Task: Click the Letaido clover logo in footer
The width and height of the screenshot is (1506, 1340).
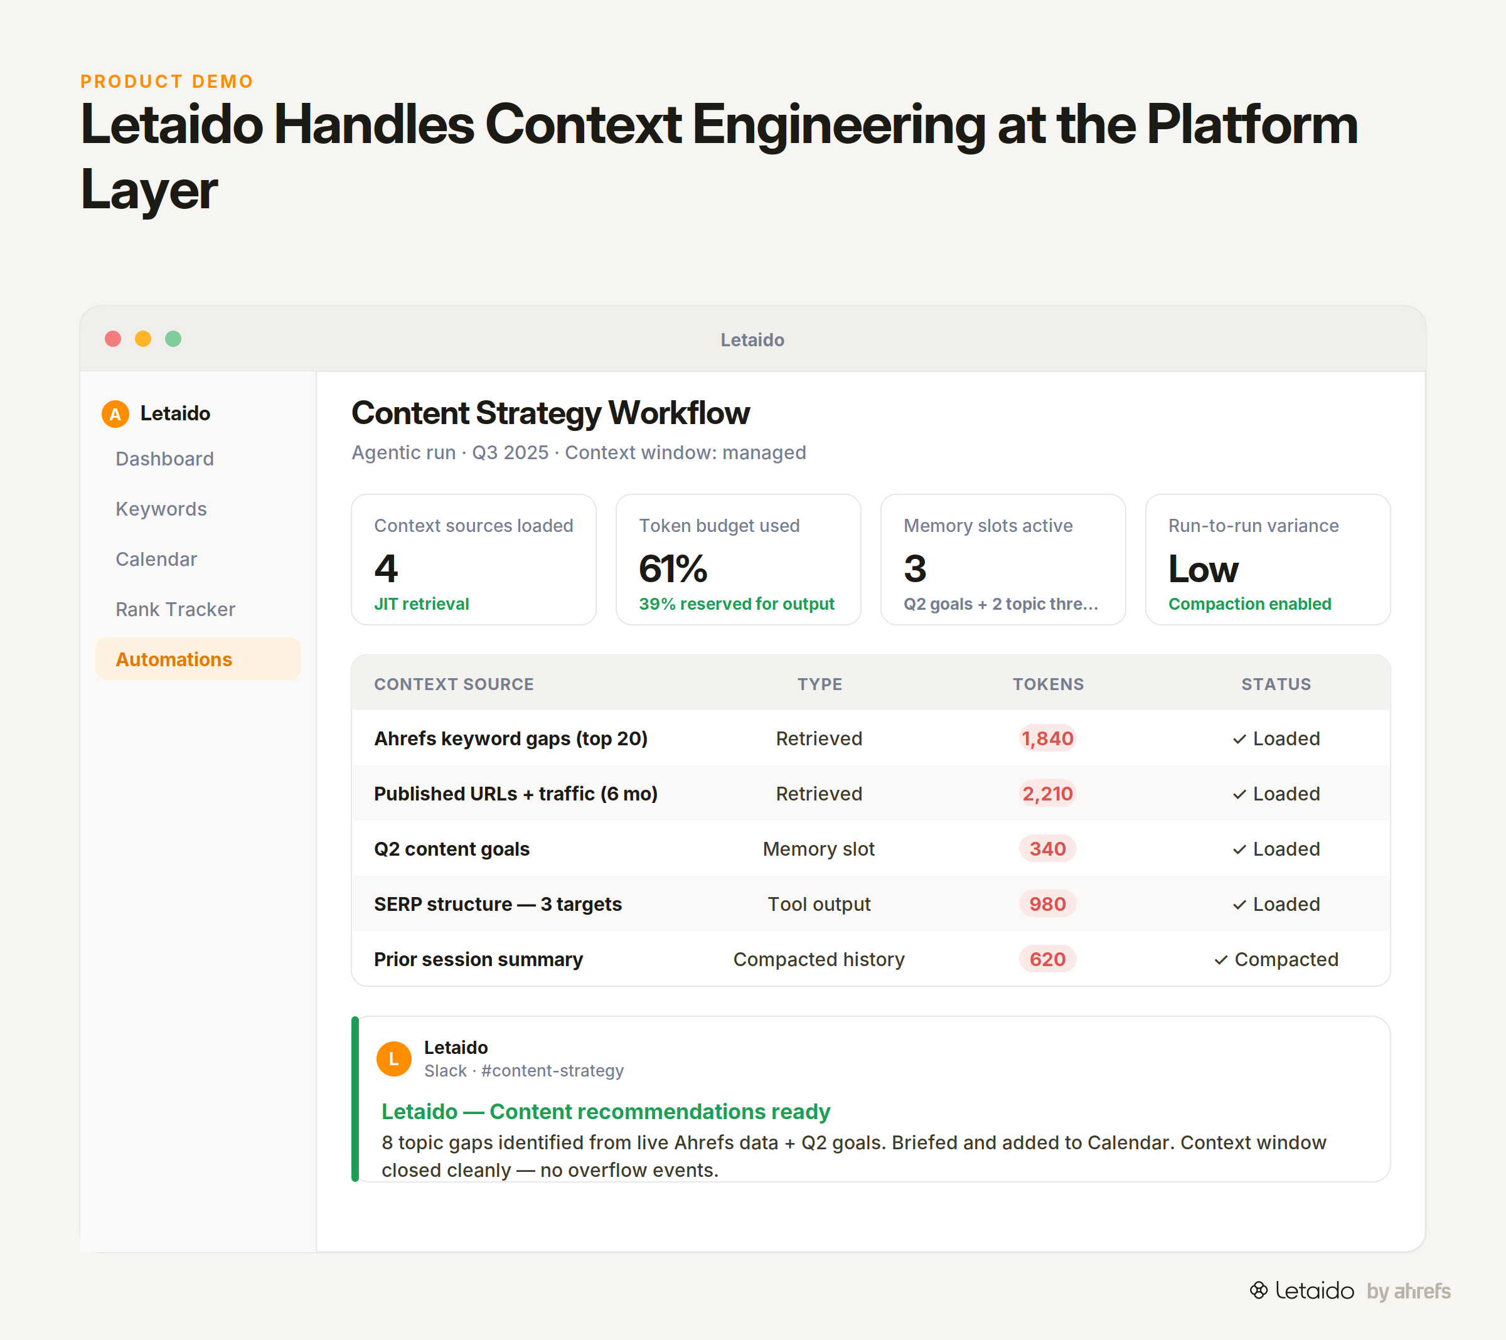Action: tap(1258, 1290)
